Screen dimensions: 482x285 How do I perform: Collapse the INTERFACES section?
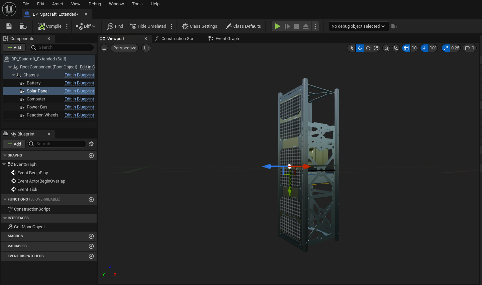point(5,218)
